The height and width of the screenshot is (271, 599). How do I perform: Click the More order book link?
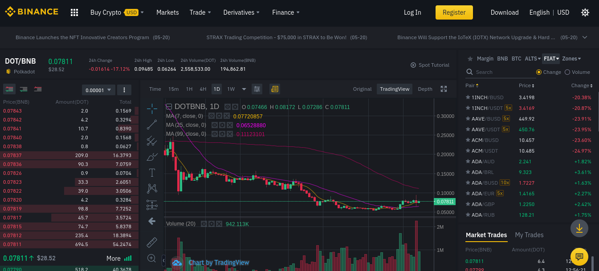(119, 258)
